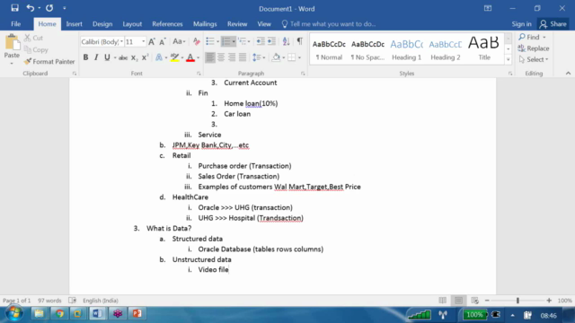This screenshot has width=575, height=323.
Task: Apply yellow text highlight color
Action: [x=174, y=57]
